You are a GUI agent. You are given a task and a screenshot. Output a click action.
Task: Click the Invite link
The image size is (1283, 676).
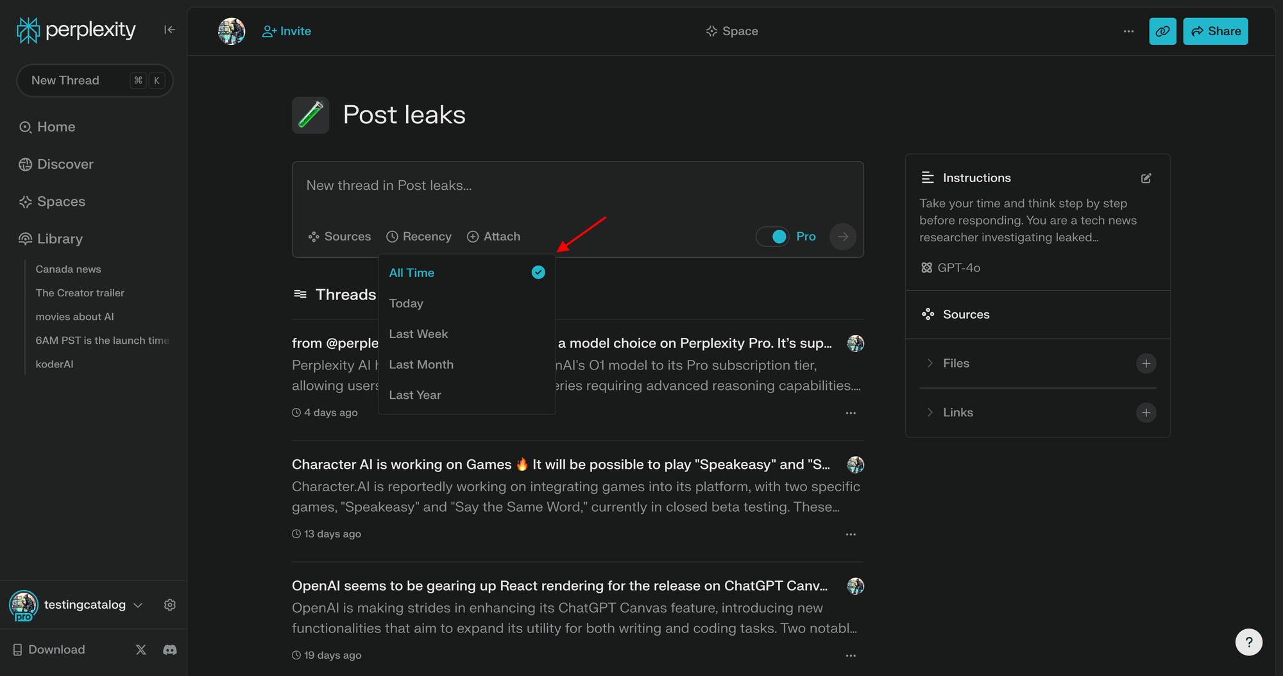pos(287,31)
